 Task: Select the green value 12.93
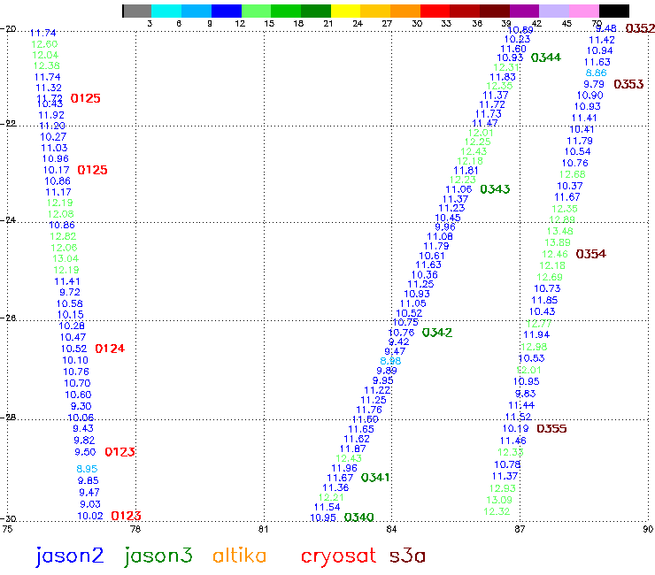click(x=503, y=488)
